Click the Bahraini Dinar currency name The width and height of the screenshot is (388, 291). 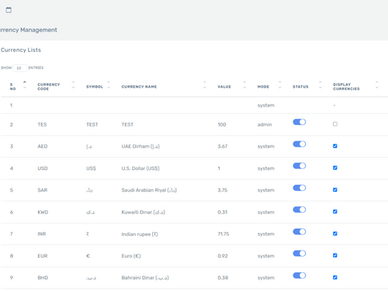(x=145, y=278)
